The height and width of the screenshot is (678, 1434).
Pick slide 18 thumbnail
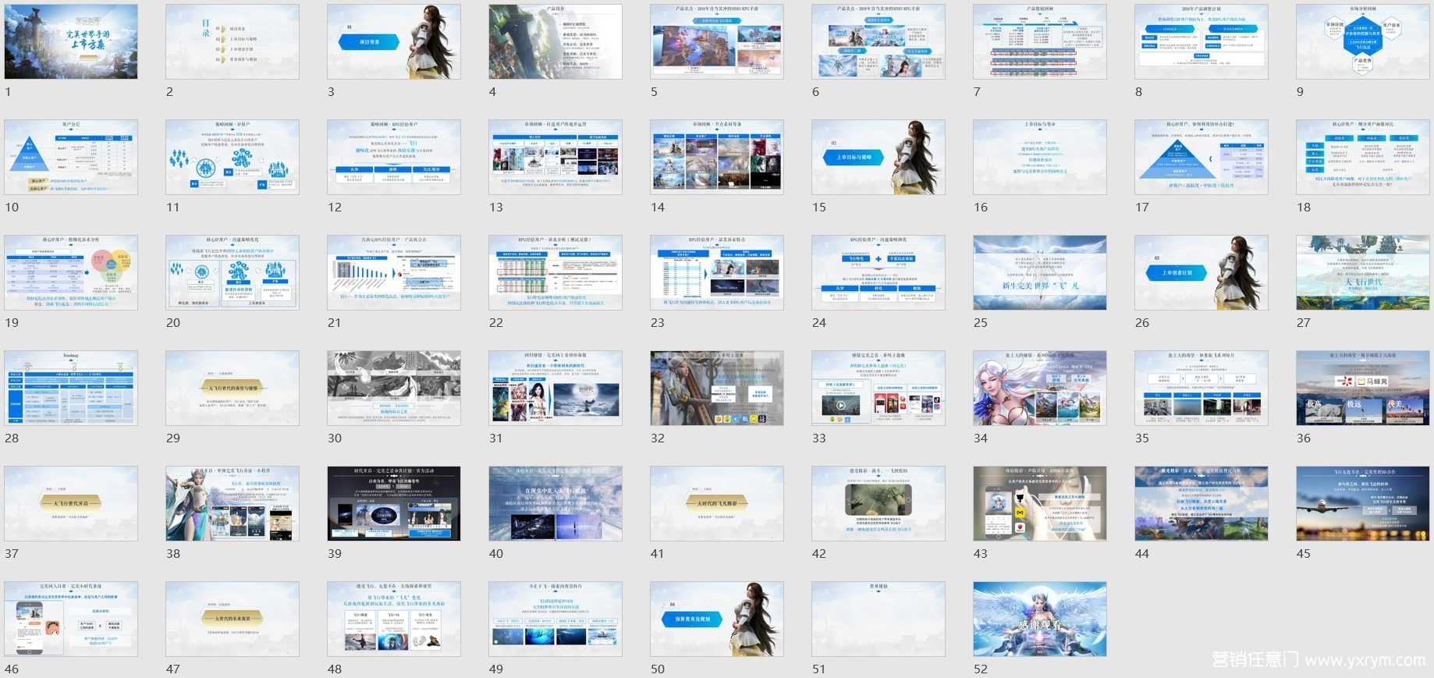(1363, 157)
